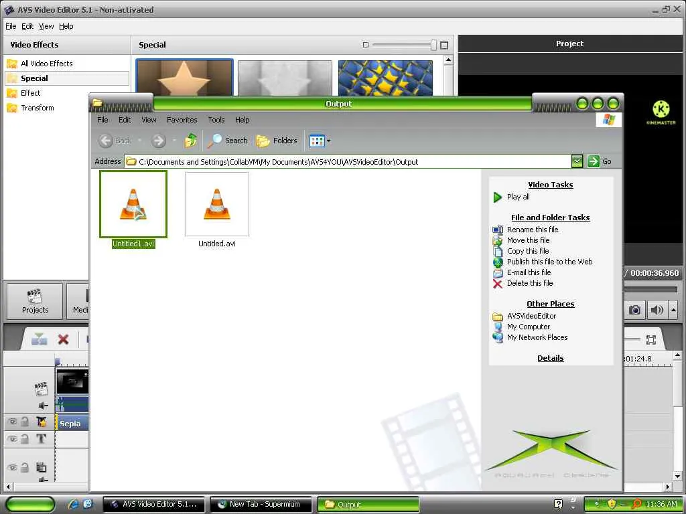Click Copy this file link

click(528, 251)
